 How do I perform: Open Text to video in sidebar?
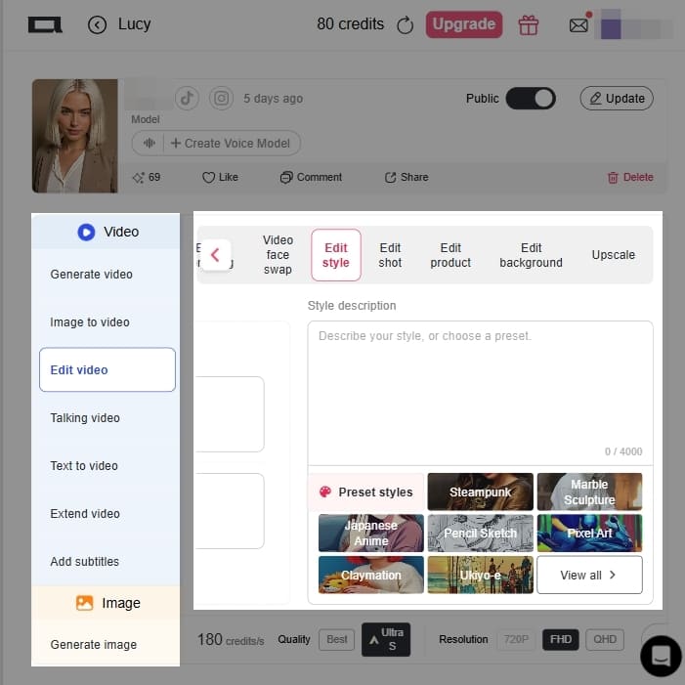pos(107,466)
